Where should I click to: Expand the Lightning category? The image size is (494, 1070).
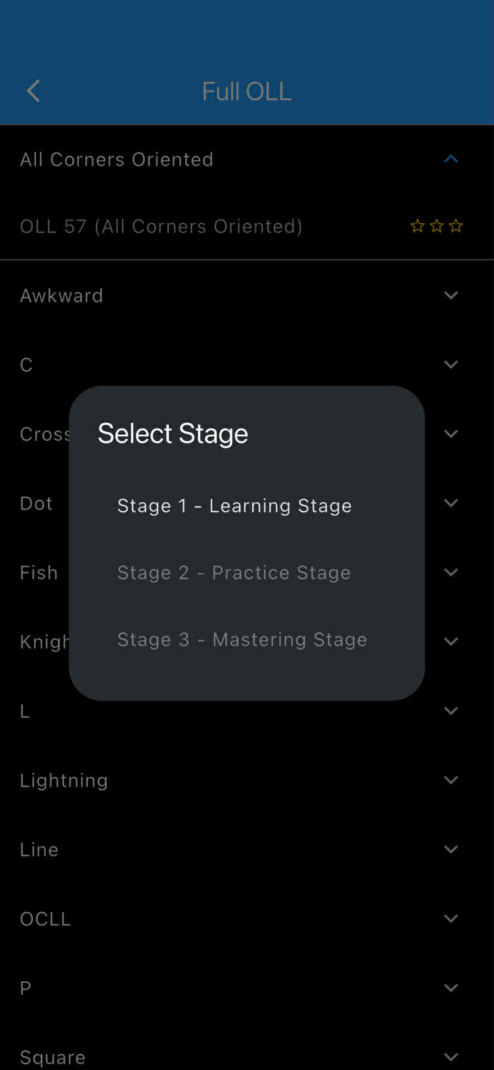(x=451, y=780)
